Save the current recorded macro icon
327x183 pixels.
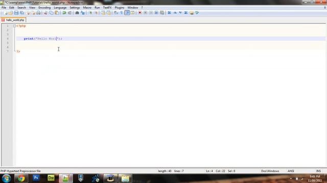(162, 13)
